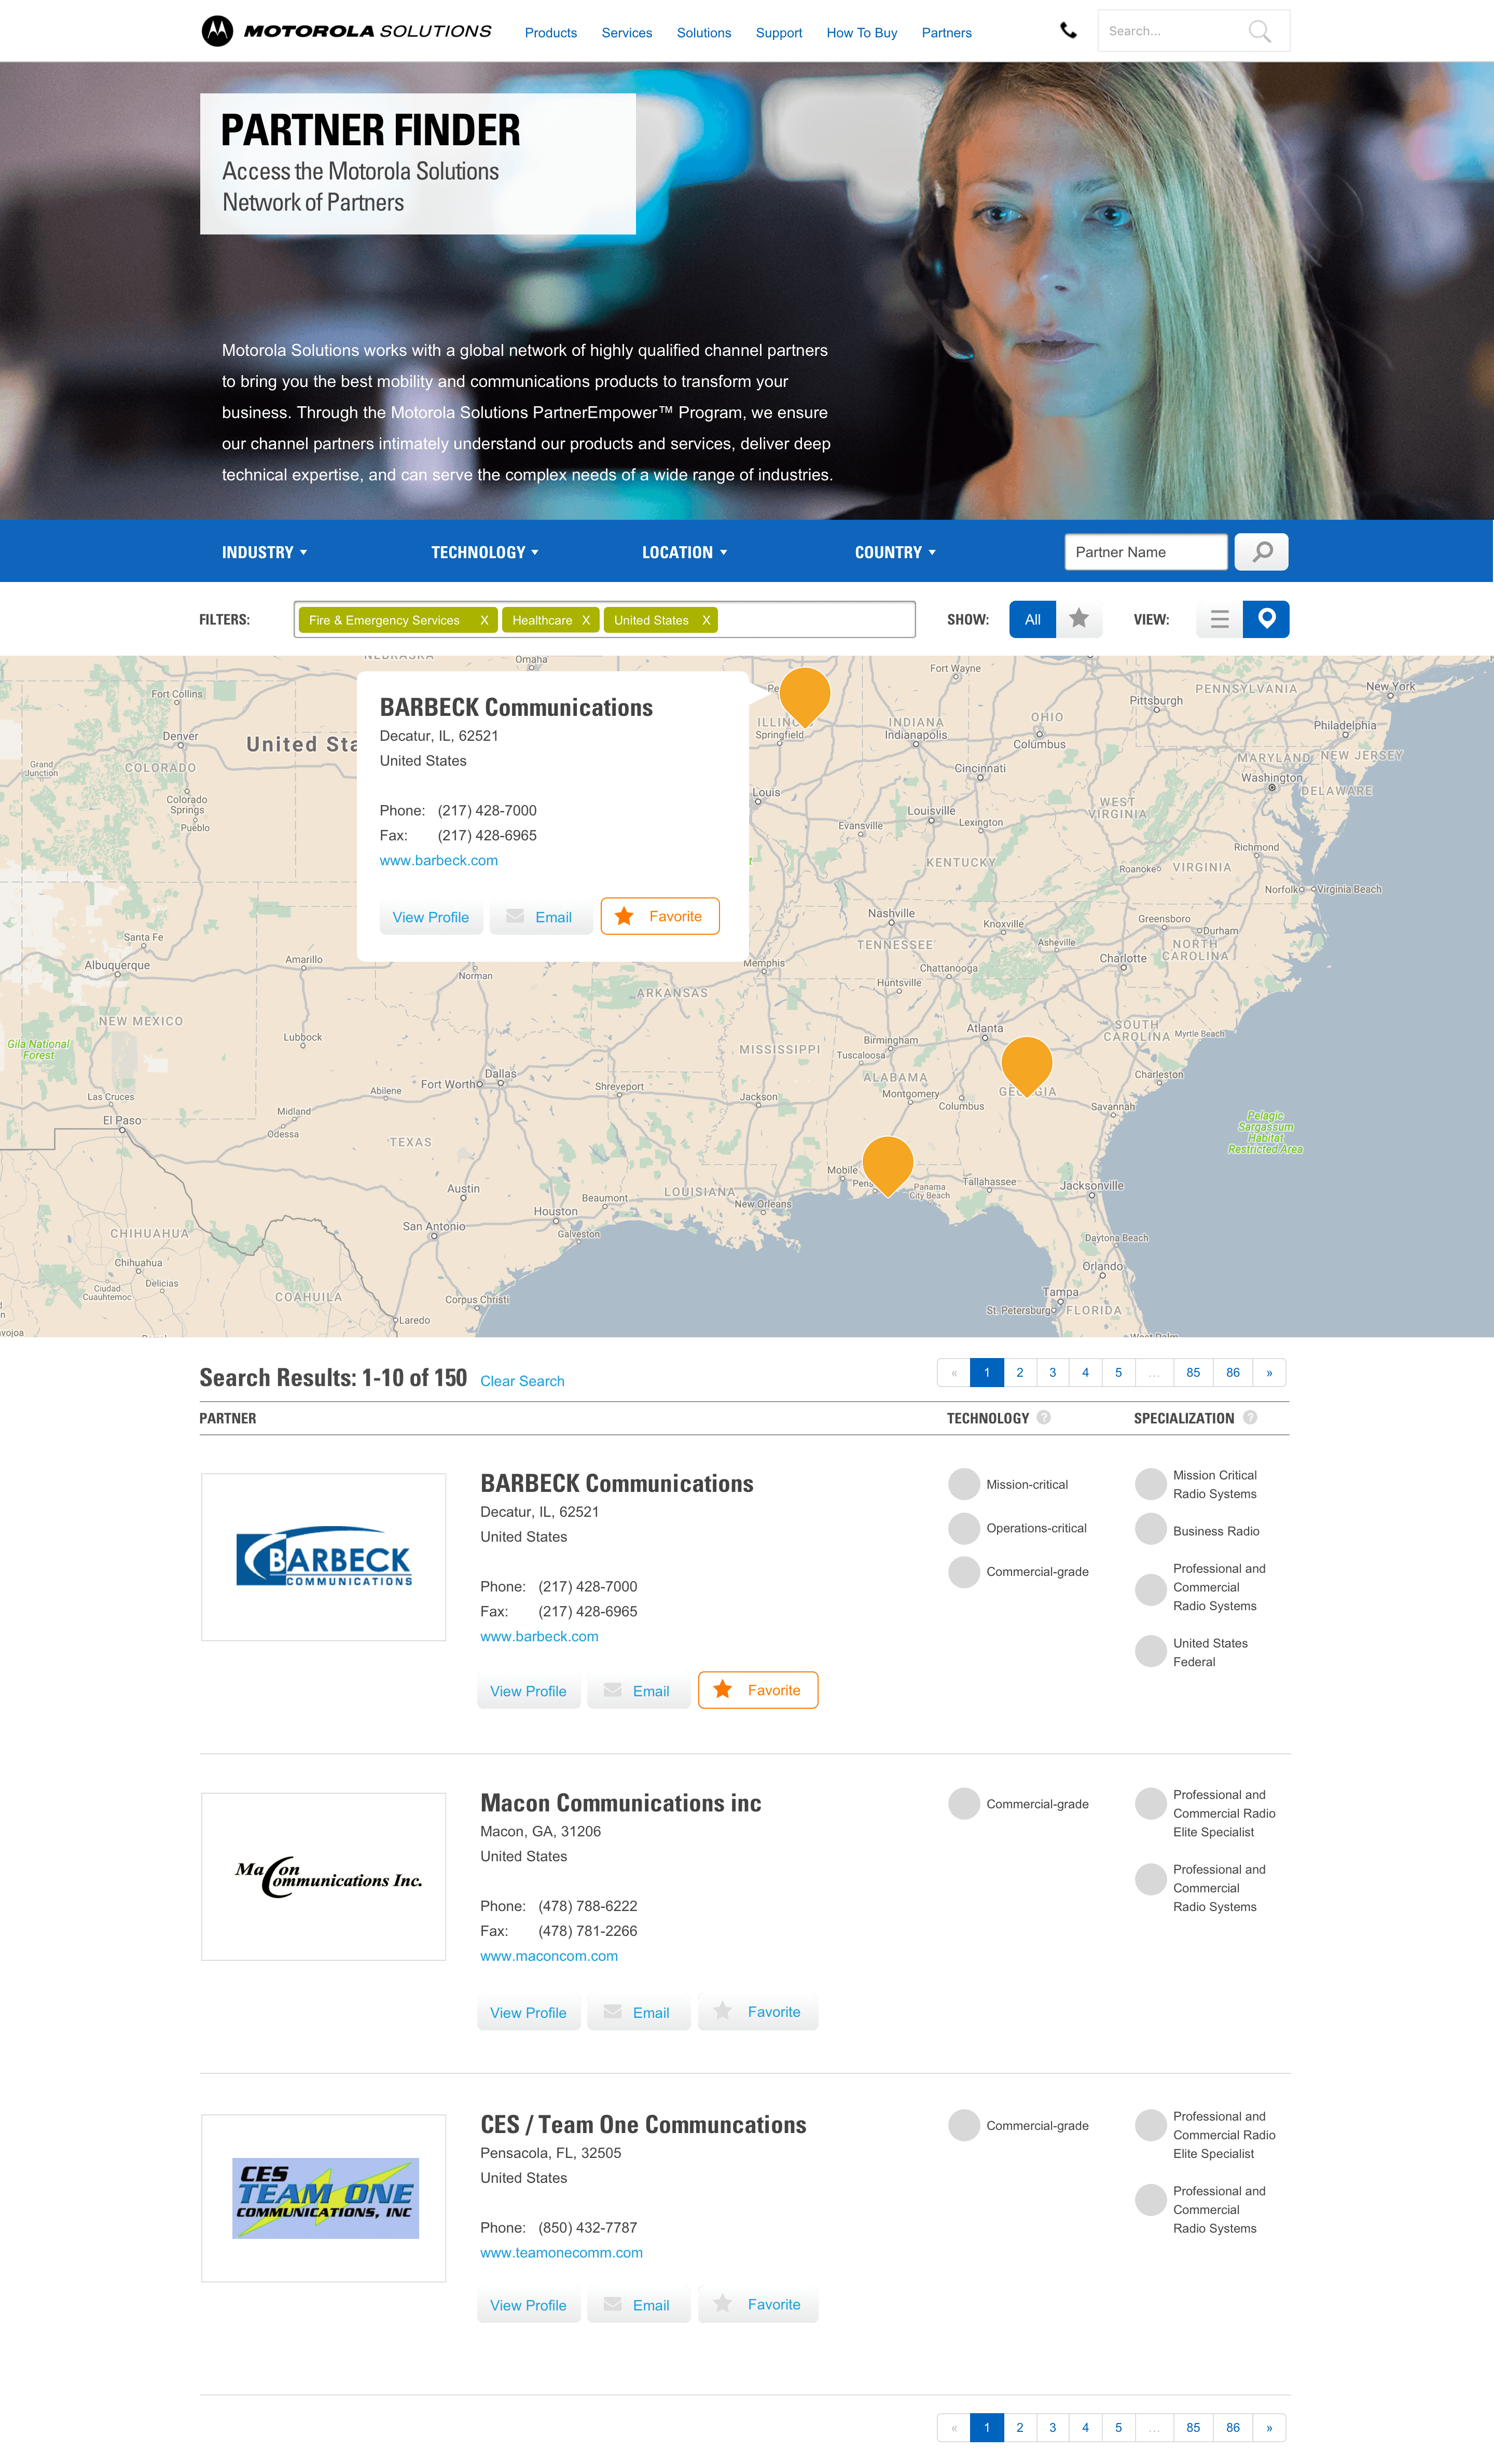Open the TECHNOLOGY filter dropdown
1494x2464 pixels.
point(485,552)
